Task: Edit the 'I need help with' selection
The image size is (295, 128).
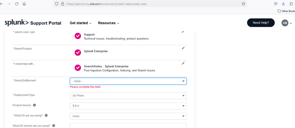Action: [183, 63]
